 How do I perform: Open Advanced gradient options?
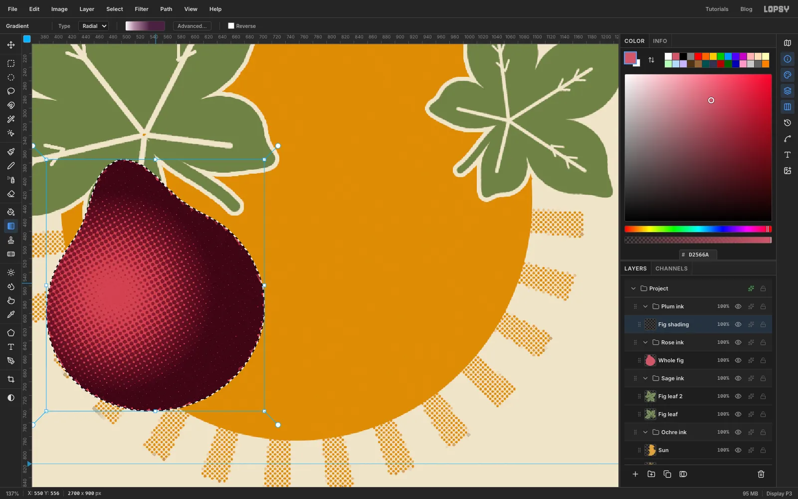[192, 26]
